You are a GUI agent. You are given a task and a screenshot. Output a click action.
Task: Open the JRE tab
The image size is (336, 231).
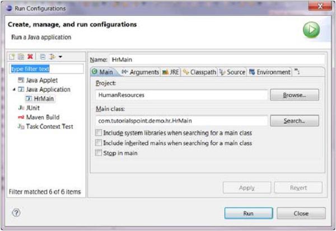coord(171,72)
